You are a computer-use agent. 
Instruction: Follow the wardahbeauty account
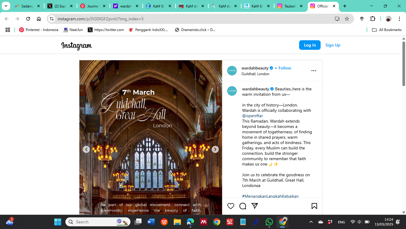click(285, 68)
